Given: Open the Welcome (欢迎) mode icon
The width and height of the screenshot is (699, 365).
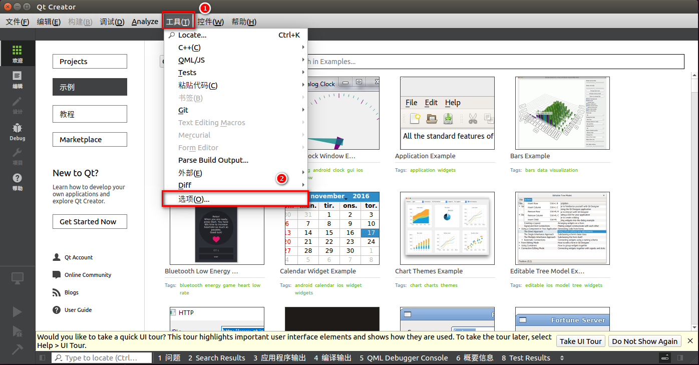Looking at the screenshot, I should tap(17, 51).
